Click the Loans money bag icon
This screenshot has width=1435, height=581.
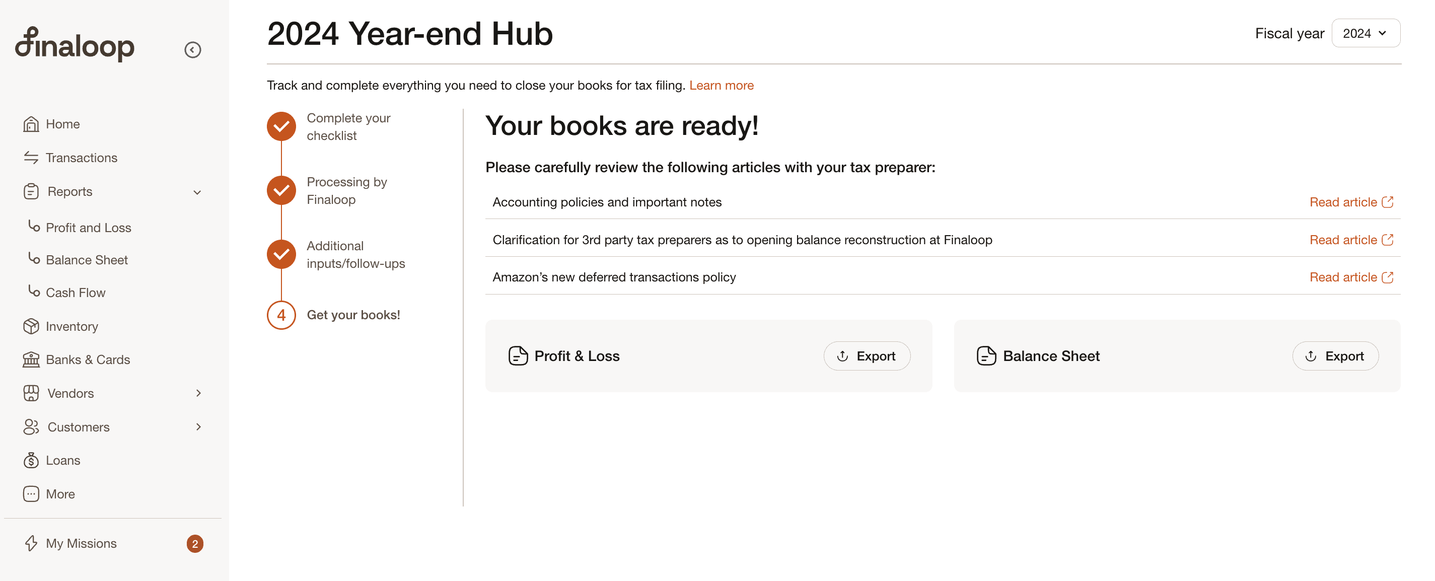(31, 460)
